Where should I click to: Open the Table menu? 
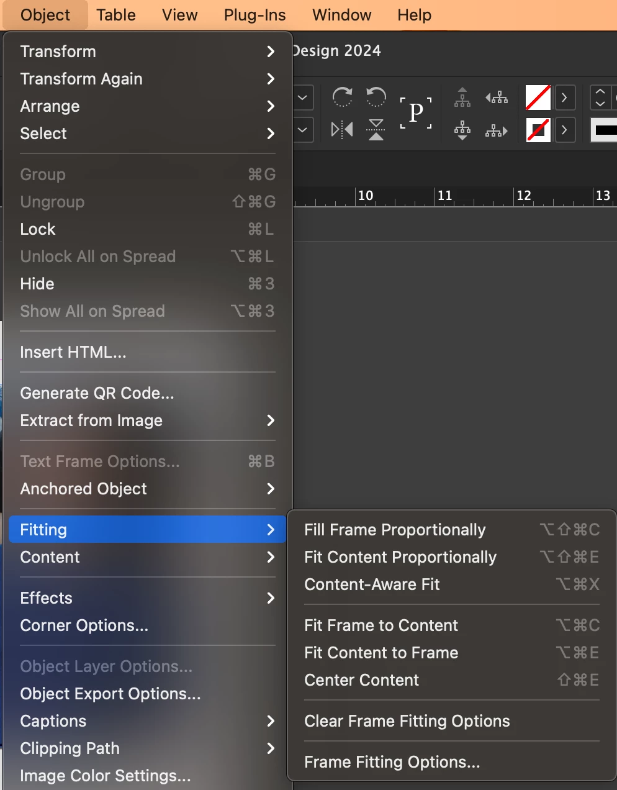(x=116, y=15)
